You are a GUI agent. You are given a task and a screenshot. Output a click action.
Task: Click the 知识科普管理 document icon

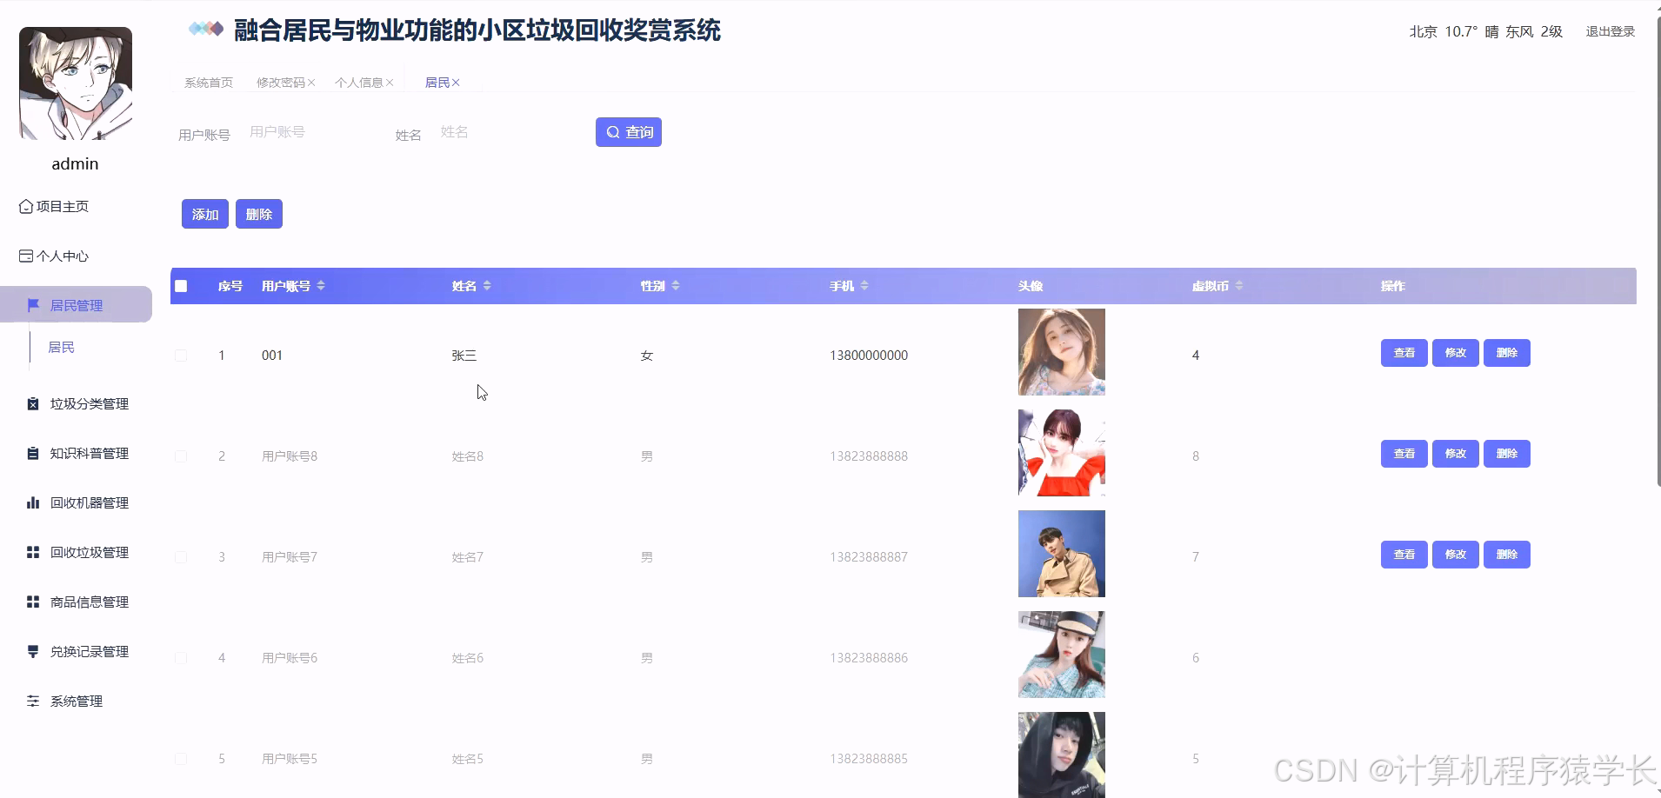click(32, 453)
